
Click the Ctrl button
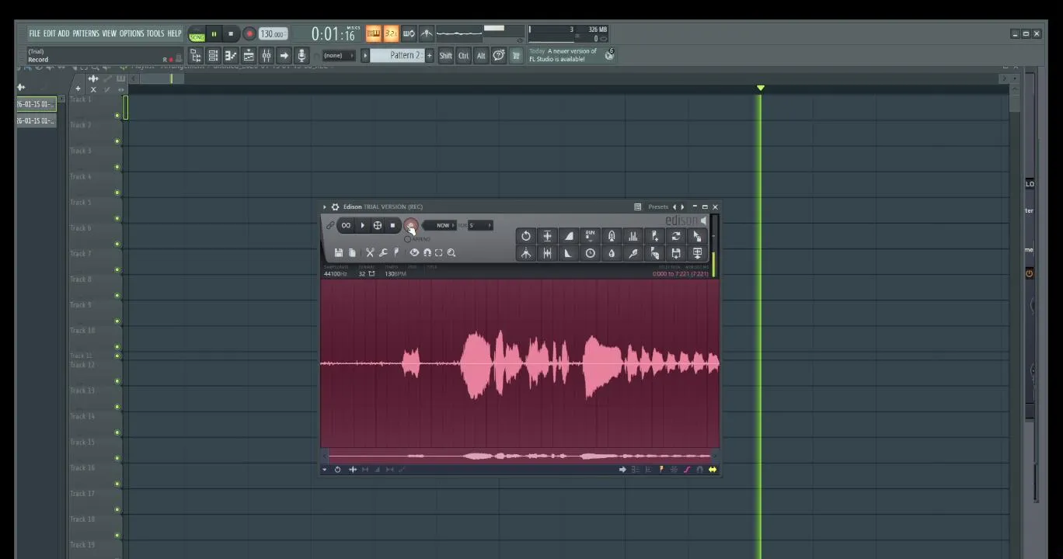(x=464, y=55)
